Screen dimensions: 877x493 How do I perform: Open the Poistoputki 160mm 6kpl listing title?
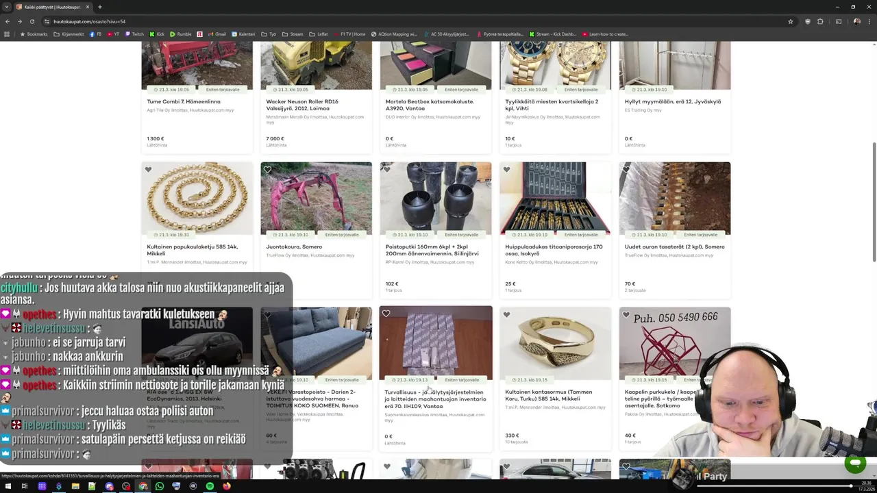[x=432, y=250]
